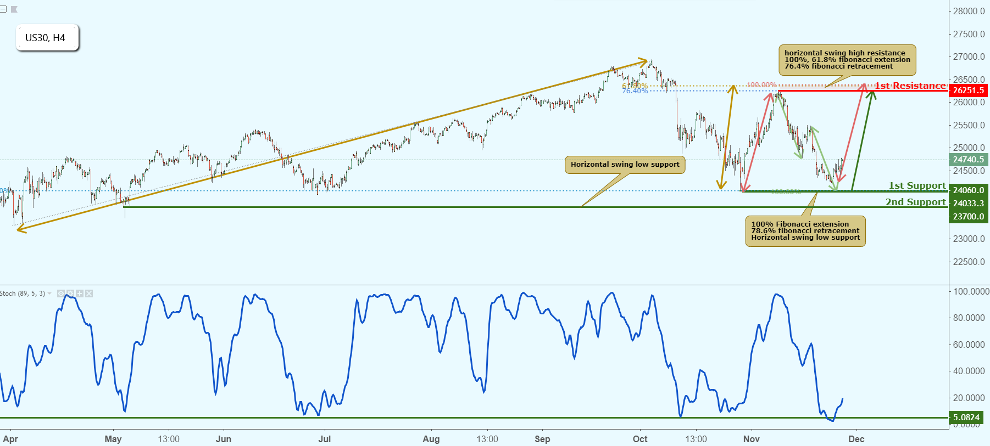Click the 23000.0 price axis label
This screenshot has height=446, width=990.
click(x=969, y=239)
